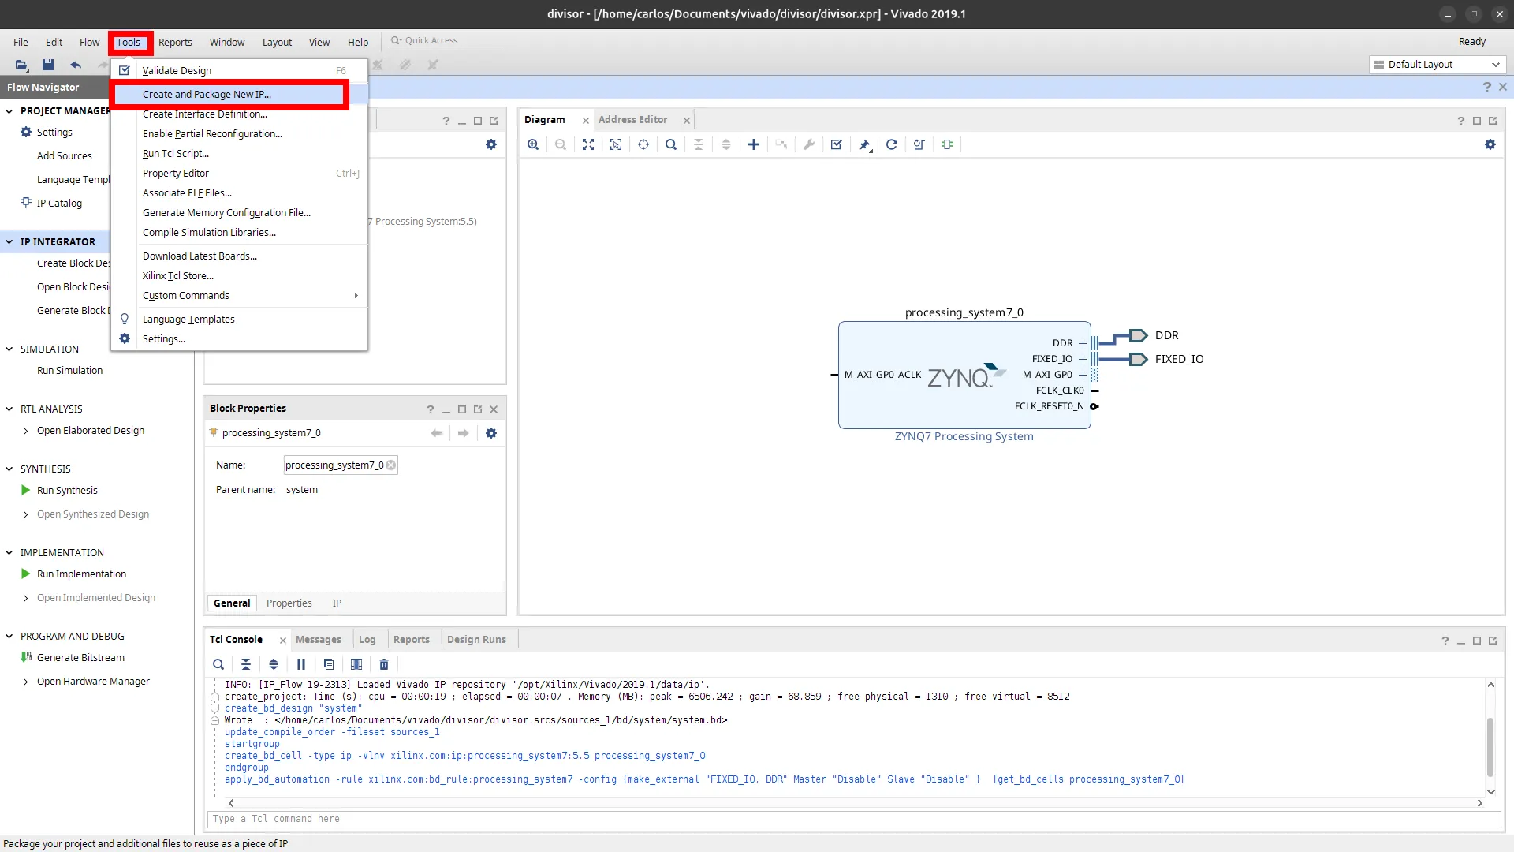
Task: Zoom in on the block diagram
Action: click(533, 144)
